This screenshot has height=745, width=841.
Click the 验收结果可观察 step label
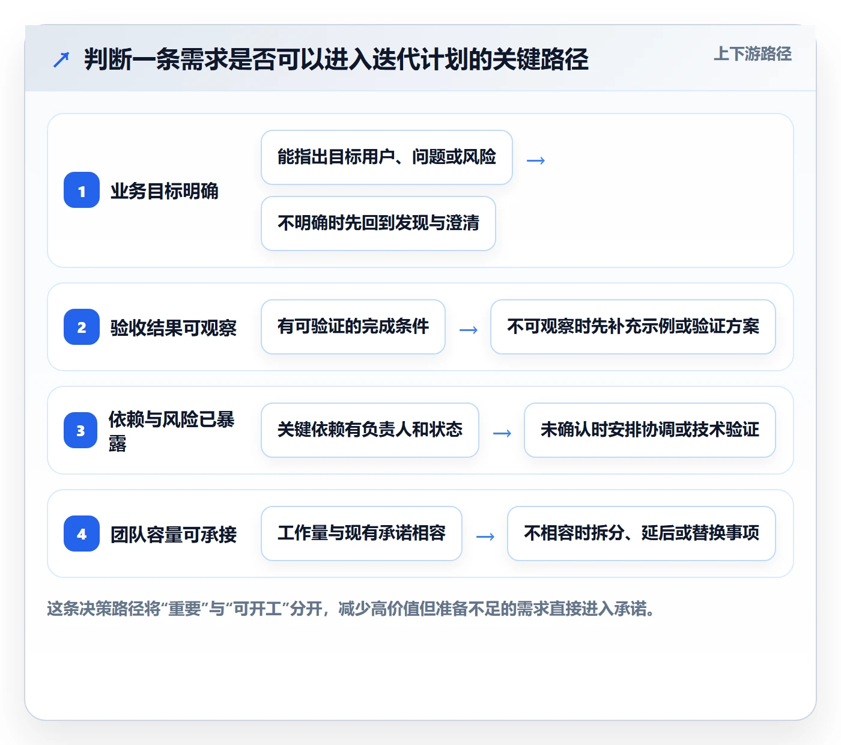click(x=174, y=328)
